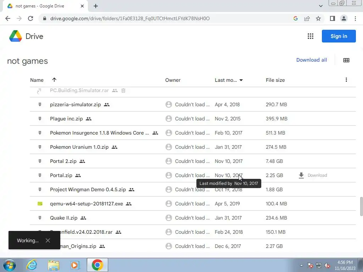
Task: Select the file 'pizzeria-simulator.zip'
Action: tap(75, 104)
